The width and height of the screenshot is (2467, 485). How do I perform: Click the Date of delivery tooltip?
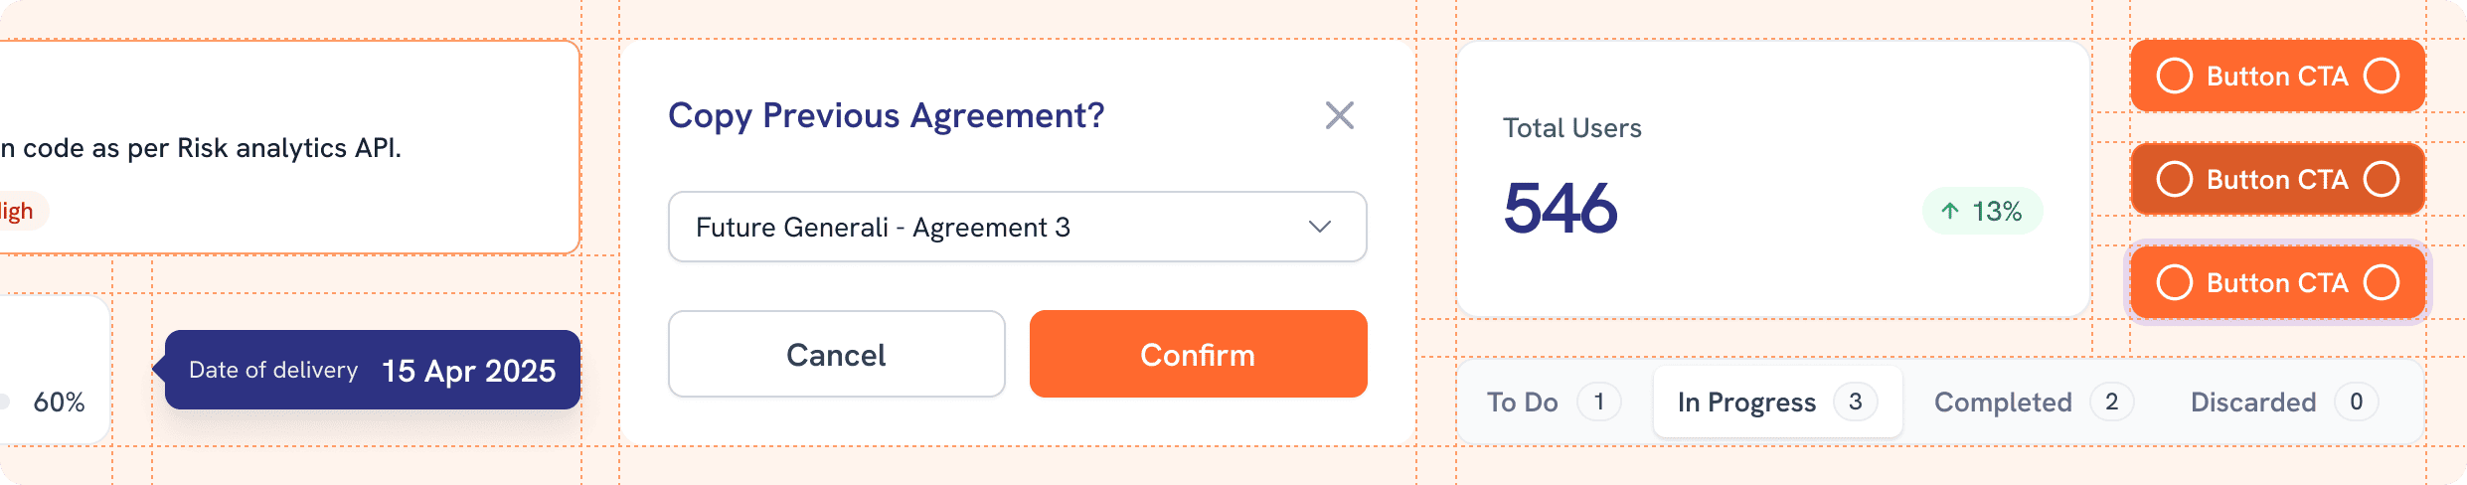pos(372,370)
